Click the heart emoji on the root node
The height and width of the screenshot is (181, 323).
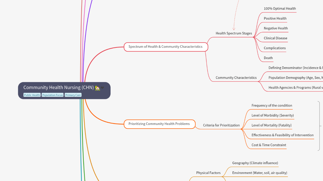point(102,88)
